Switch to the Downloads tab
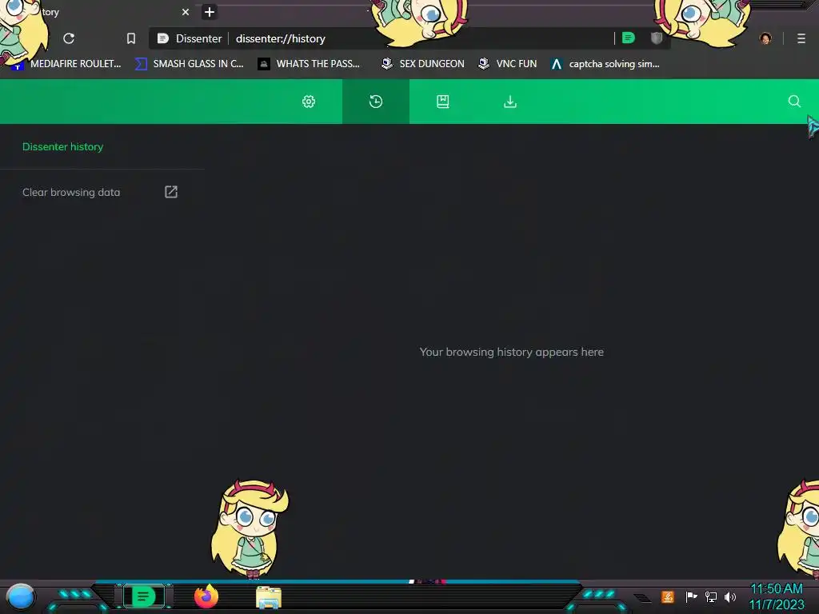This screenshot has height=614, width=819. tap(509, 102)
